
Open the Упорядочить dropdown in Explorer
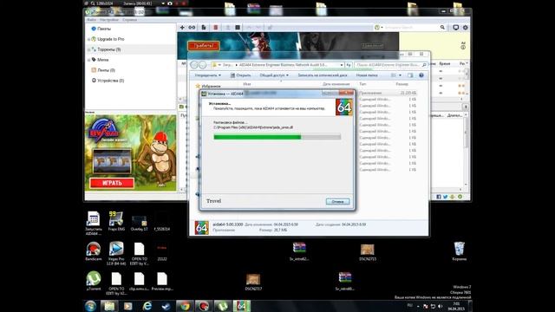tap(208, 75)
